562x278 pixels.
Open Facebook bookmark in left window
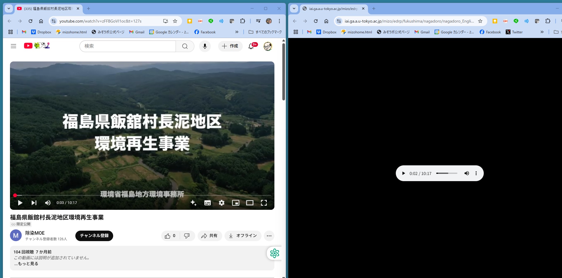coord(205,32)
